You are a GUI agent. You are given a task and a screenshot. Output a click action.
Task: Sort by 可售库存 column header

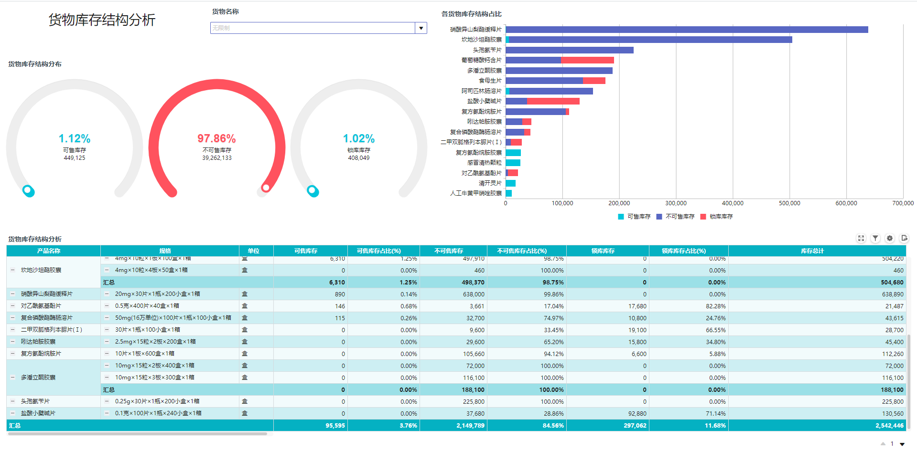(311, 251)
